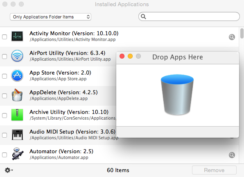The width and height of the screenshot is (244, 177).
Task: Click the Audio MIDI Setup keyboard icon
Action: coord(17,135)
